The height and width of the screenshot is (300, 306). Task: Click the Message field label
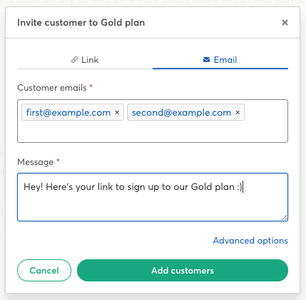[36, 162]
